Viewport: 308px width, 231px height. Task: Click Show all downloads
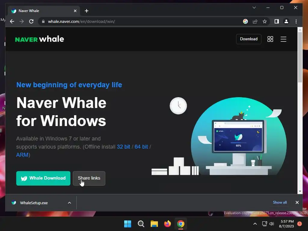pos(280,202)
